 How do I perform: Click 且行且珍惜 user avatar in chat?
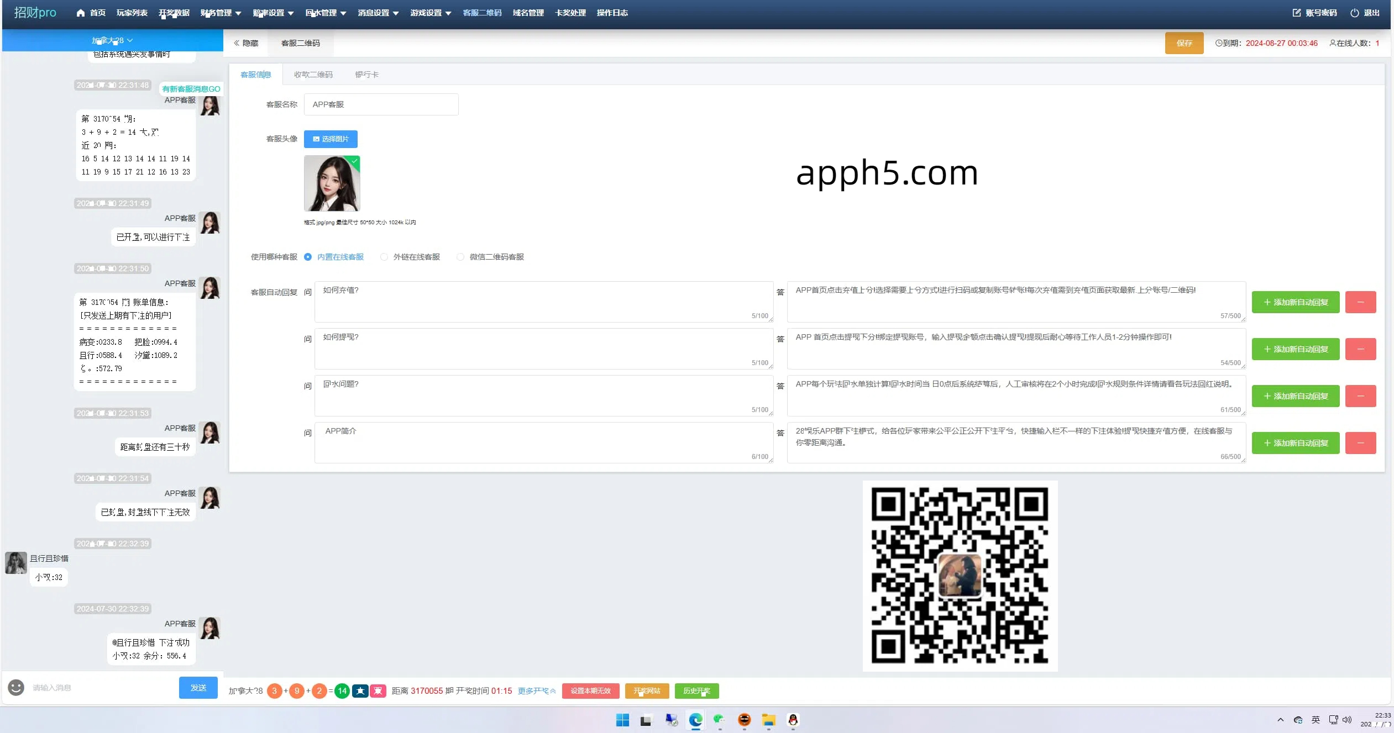(x=16, y=562)
